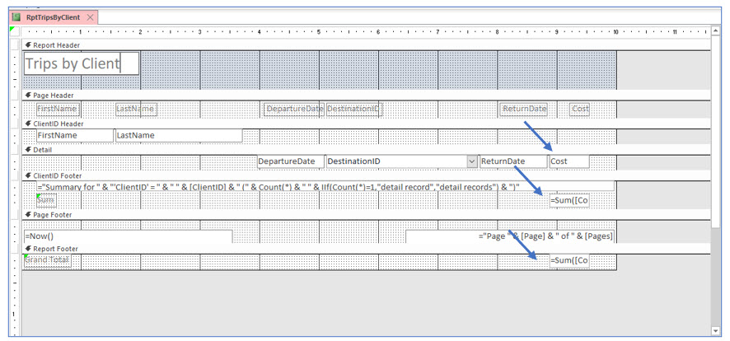Select the Report Header section bar
730x341 pixels.
366,45
